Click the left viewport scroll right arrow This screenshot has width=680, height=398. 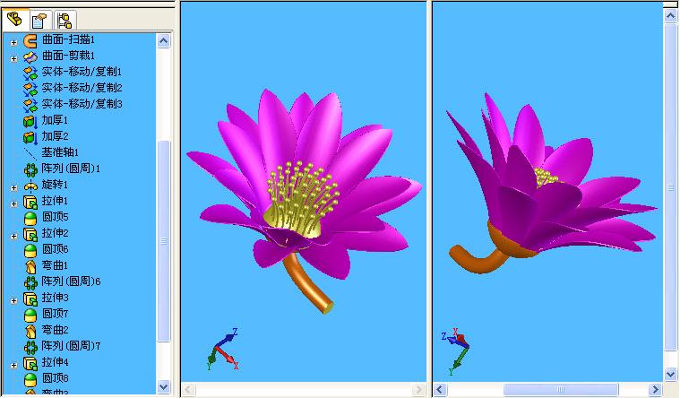(418, 389)
